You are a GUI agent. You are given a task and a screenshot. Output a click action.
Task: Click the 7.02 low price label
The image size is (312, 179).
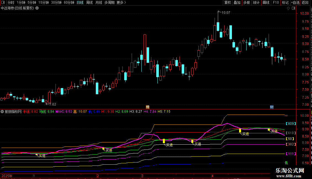52,104
